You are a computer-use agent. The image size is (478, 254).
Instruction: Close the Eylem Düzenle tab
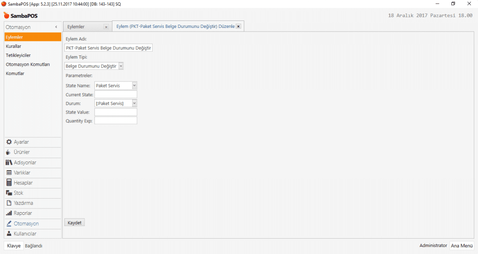[239, 27]
